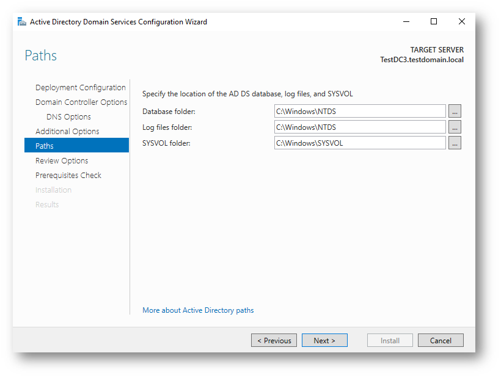
Task: Jump to Review Options page
Action: click(62, 161)
